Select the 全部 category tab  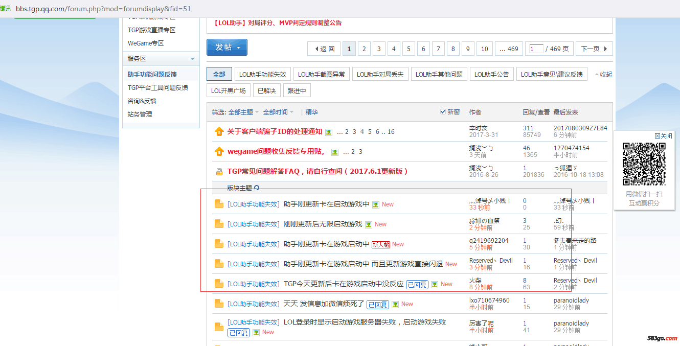point(219,74)
